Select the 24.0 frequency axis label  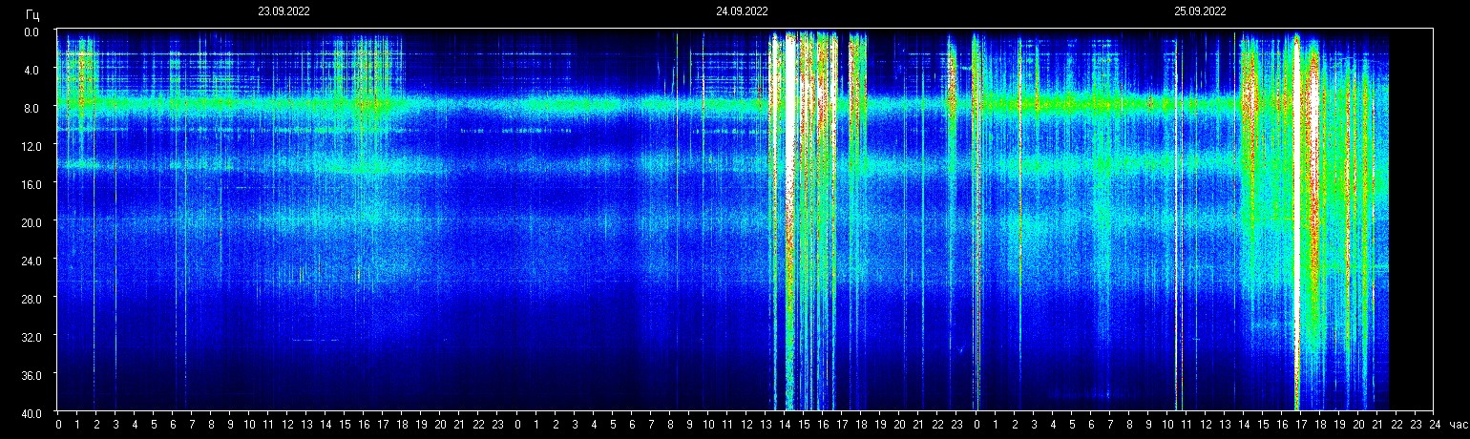click(x=31, y=260)
